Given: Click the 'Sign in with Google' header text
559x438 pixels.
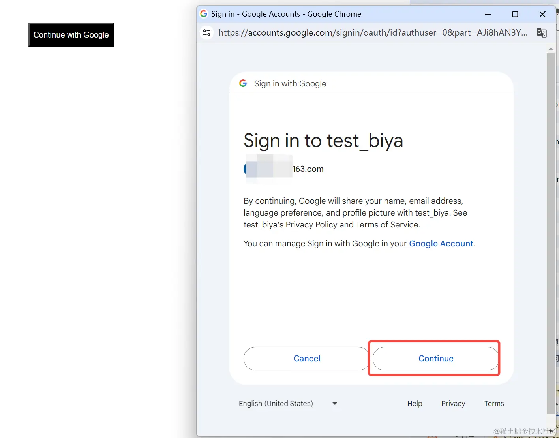Looking at the screenshot, I should tap(290, 84).
